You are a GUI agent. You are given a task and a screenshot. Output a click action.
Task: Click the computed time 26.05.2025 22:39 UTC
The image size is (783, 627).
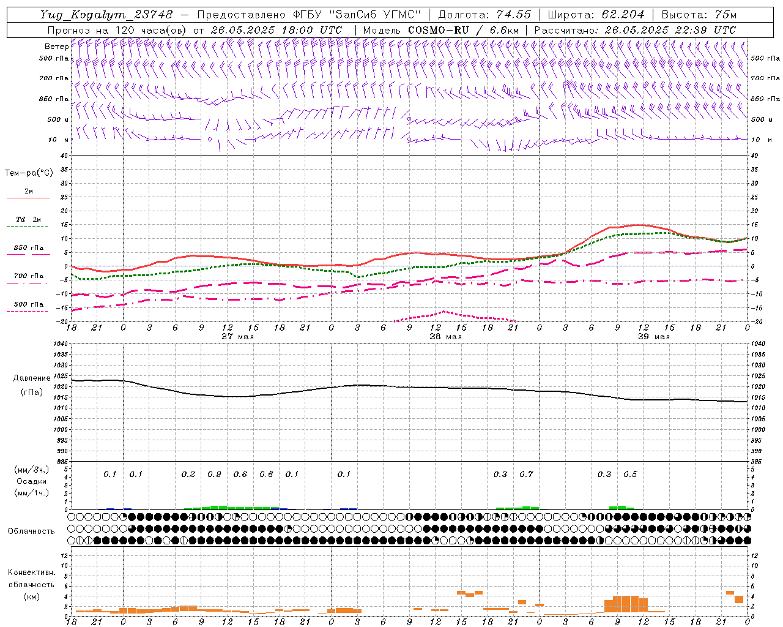[670, 30]
